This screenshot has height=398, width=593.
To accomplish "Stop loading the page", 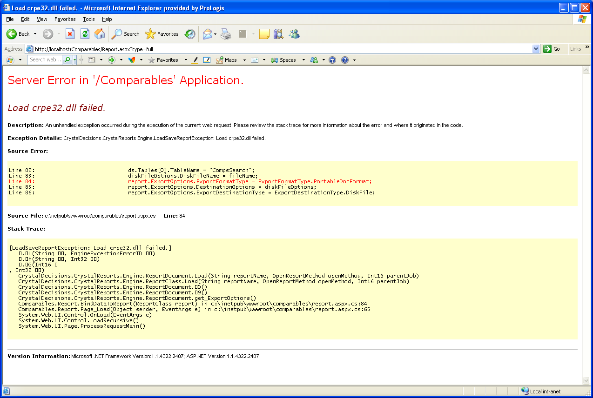I will coord(70,34).
